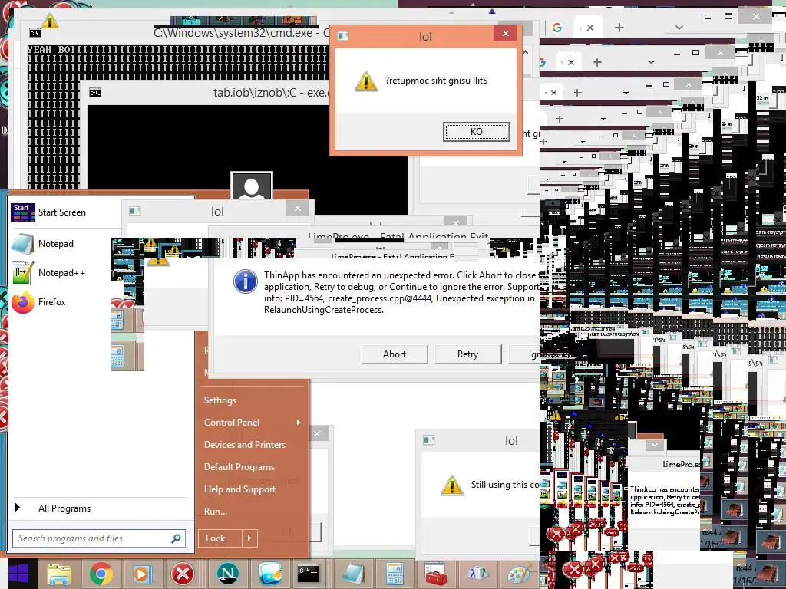Image resolution: width=786 pixels, height=589 pixels.
Task: Launch Google Chrome from the taskbar
Action: click(x=101, y=574)
